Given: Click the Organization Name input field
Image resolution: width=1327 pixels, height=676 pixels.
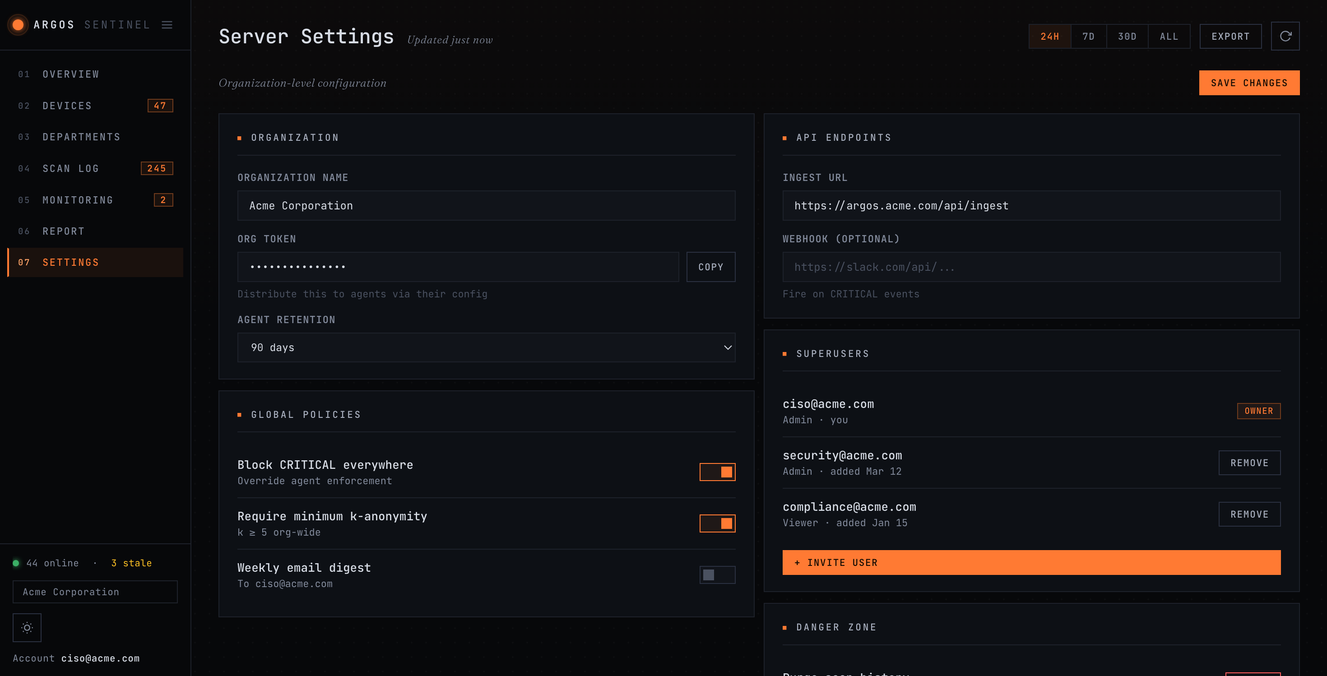Looking at the screenshot, I should tap(486, 205).
